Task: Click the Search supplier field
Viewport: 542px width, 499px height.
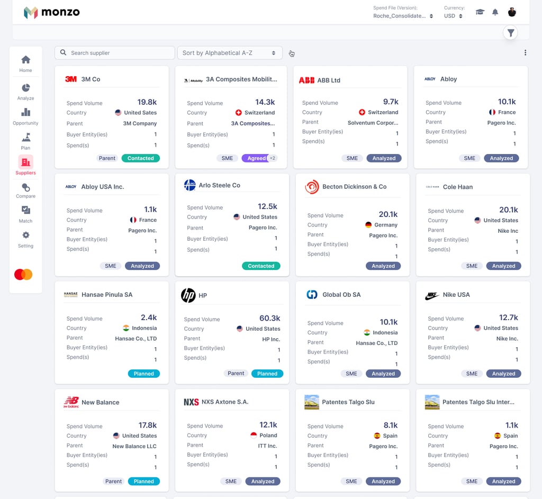Action: point(115,53)
